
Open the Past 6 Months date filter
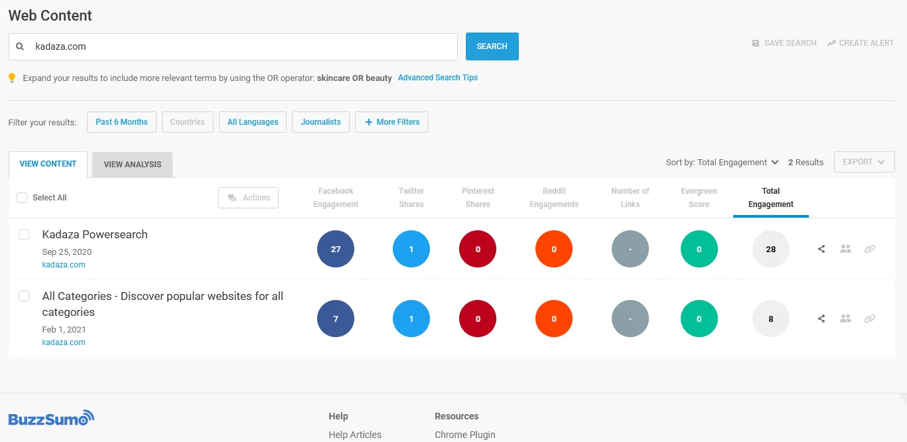(x=121, y=122)
